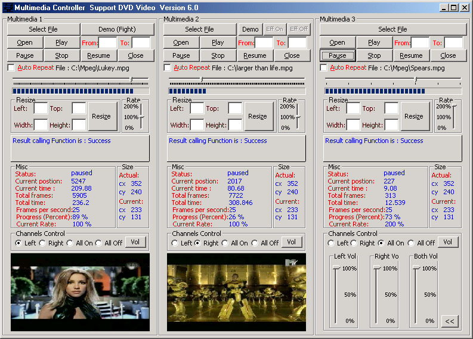Enable Auto Repeat for larger than life.mpg
This screenshot has width=473, height=339.
167,67
